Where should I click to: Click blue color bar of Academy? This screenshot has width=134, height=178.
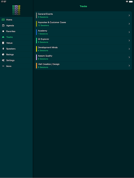click(x=36, y=32)
